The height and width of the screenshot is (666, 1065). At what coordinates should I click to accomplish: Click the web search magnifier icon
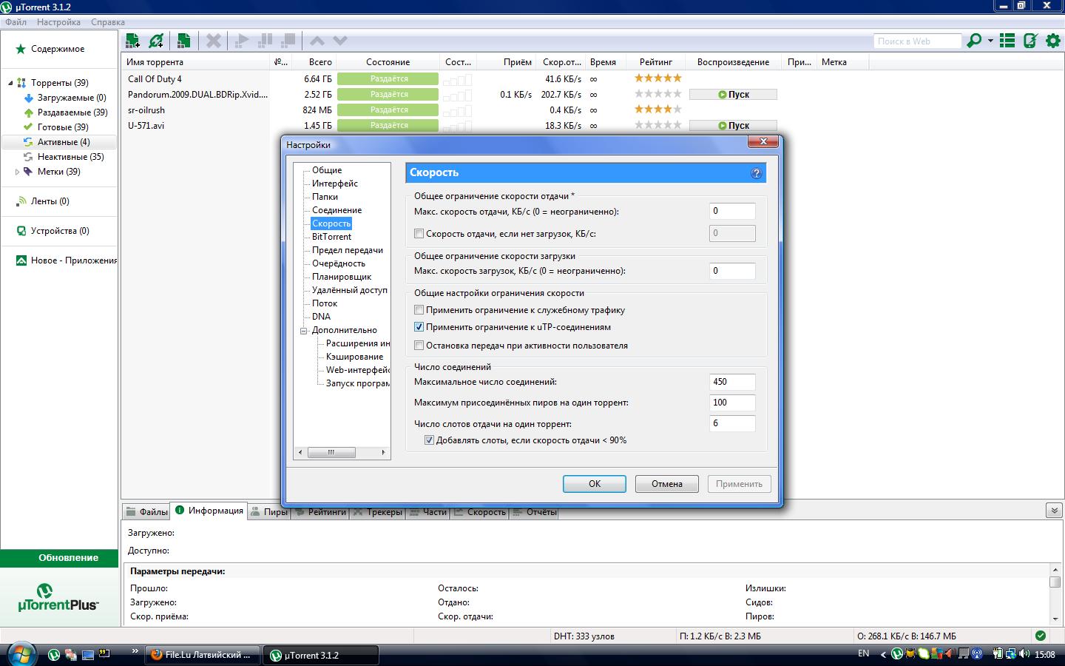[x=974, y=41]
